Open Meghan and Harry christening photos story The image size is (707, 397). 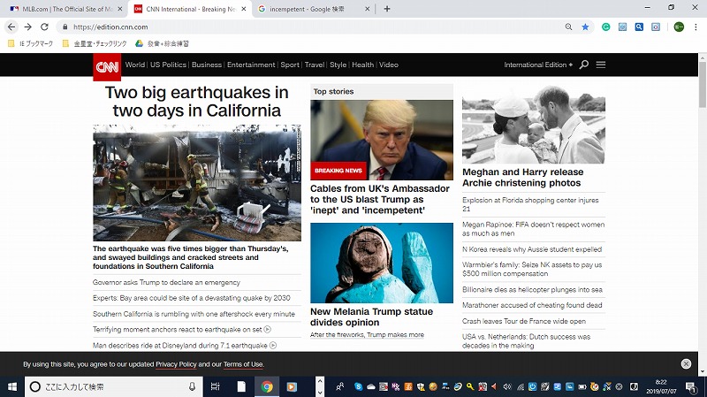(x=522, y=178)
